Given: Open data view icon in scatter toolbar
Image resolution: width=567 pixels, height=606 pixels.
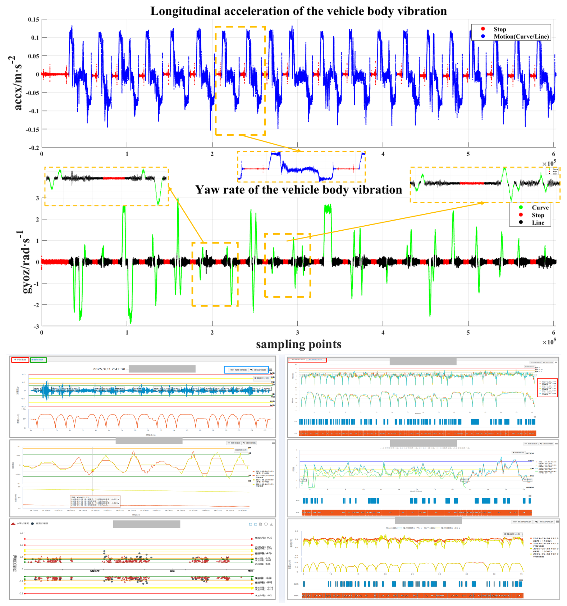Looking at the screenshot, I should click(261, 524).
